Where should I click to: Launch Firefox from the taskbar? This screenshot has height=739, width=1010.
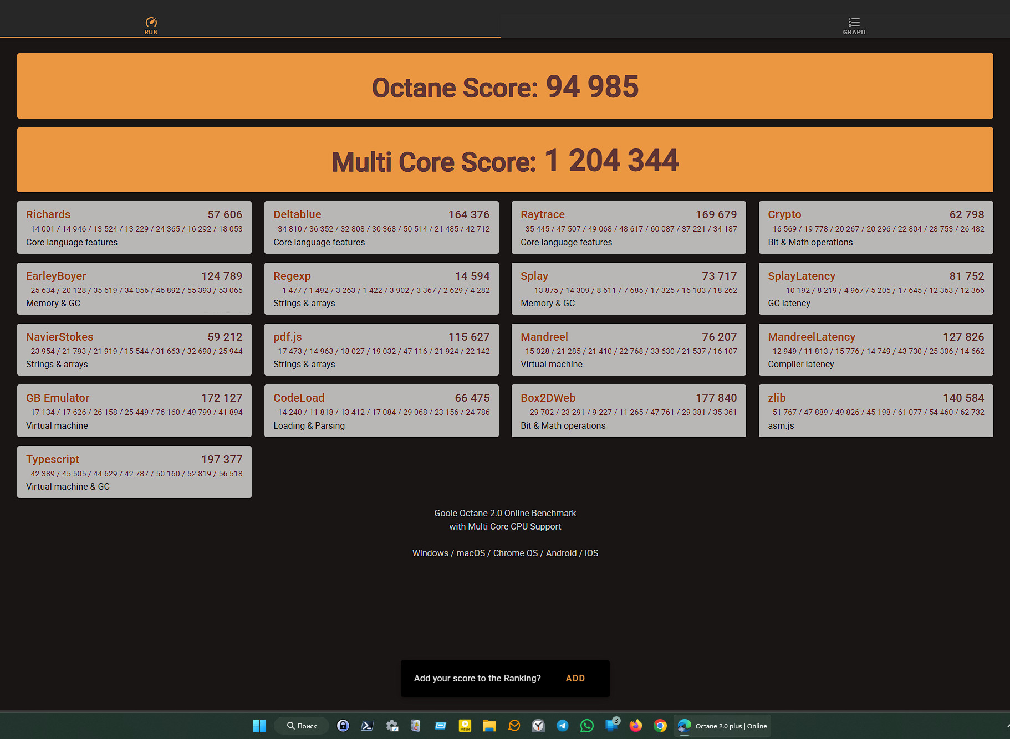tap(636, 726)
